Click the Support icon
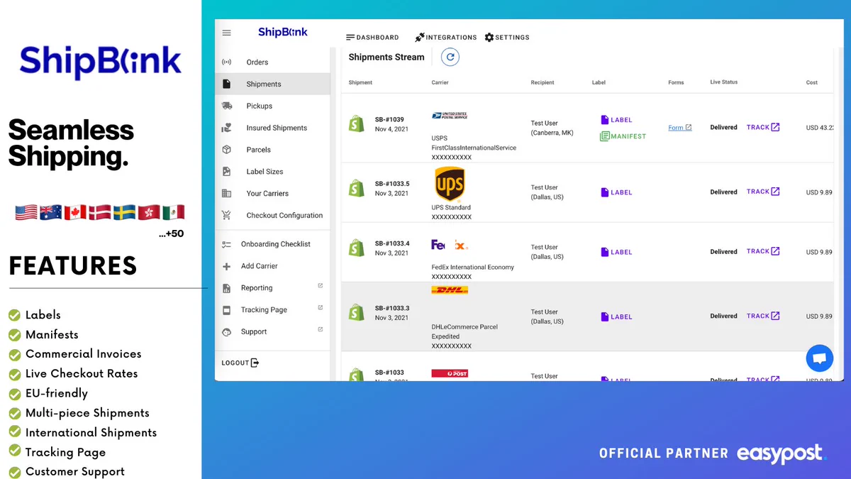The height and width of the screenshot is (479, 851). 227,331
